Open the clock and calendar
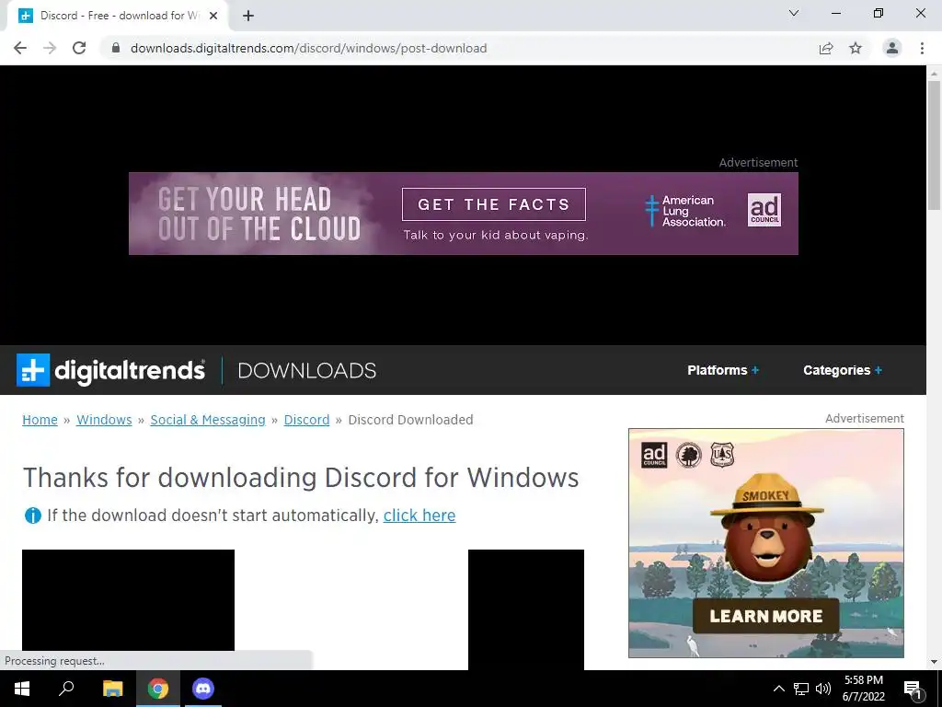 coord(863,689)
